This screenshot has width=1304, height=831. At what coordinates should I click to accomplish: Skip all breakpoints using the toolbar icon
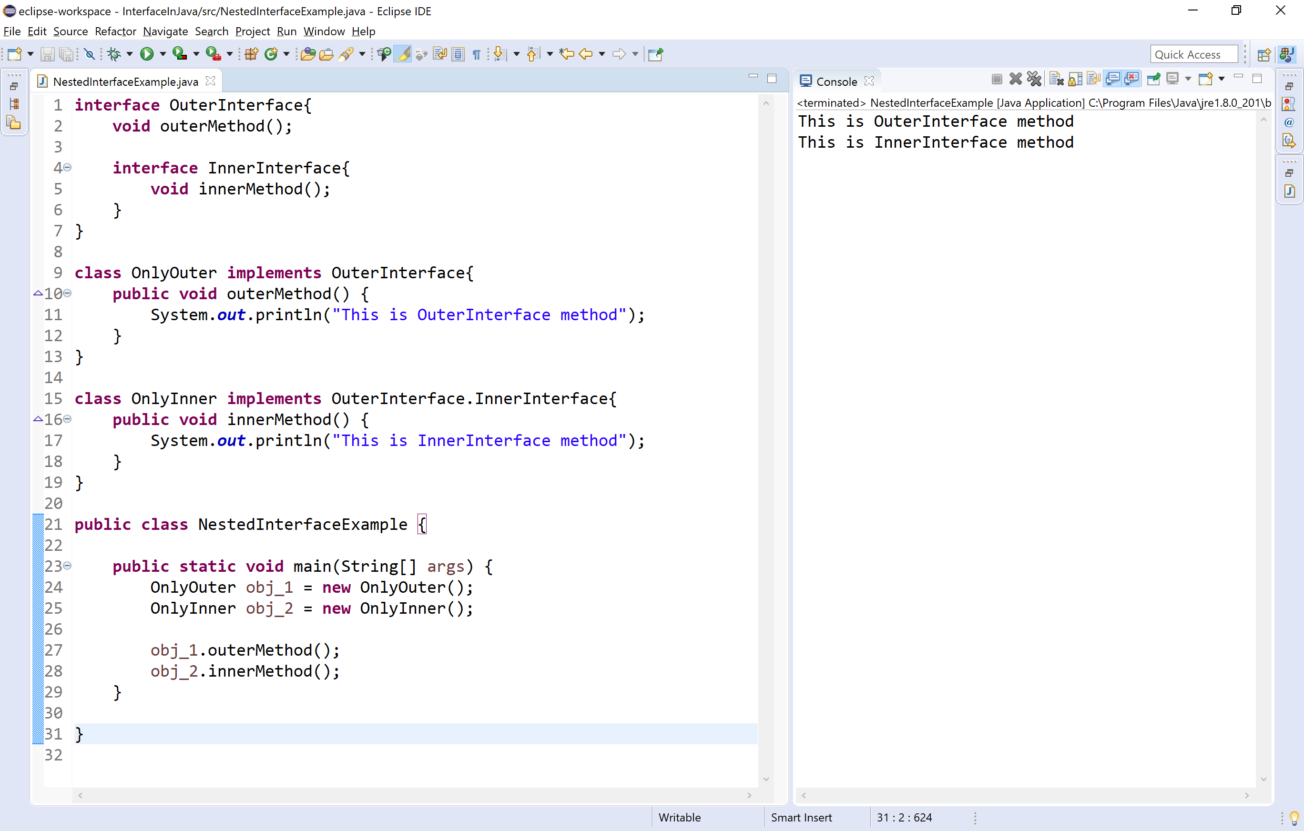tap(89, 54)
